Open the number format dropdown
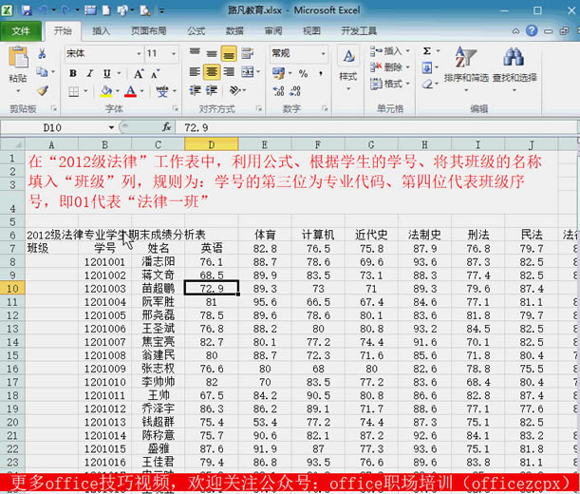 [x=323, y=54]
